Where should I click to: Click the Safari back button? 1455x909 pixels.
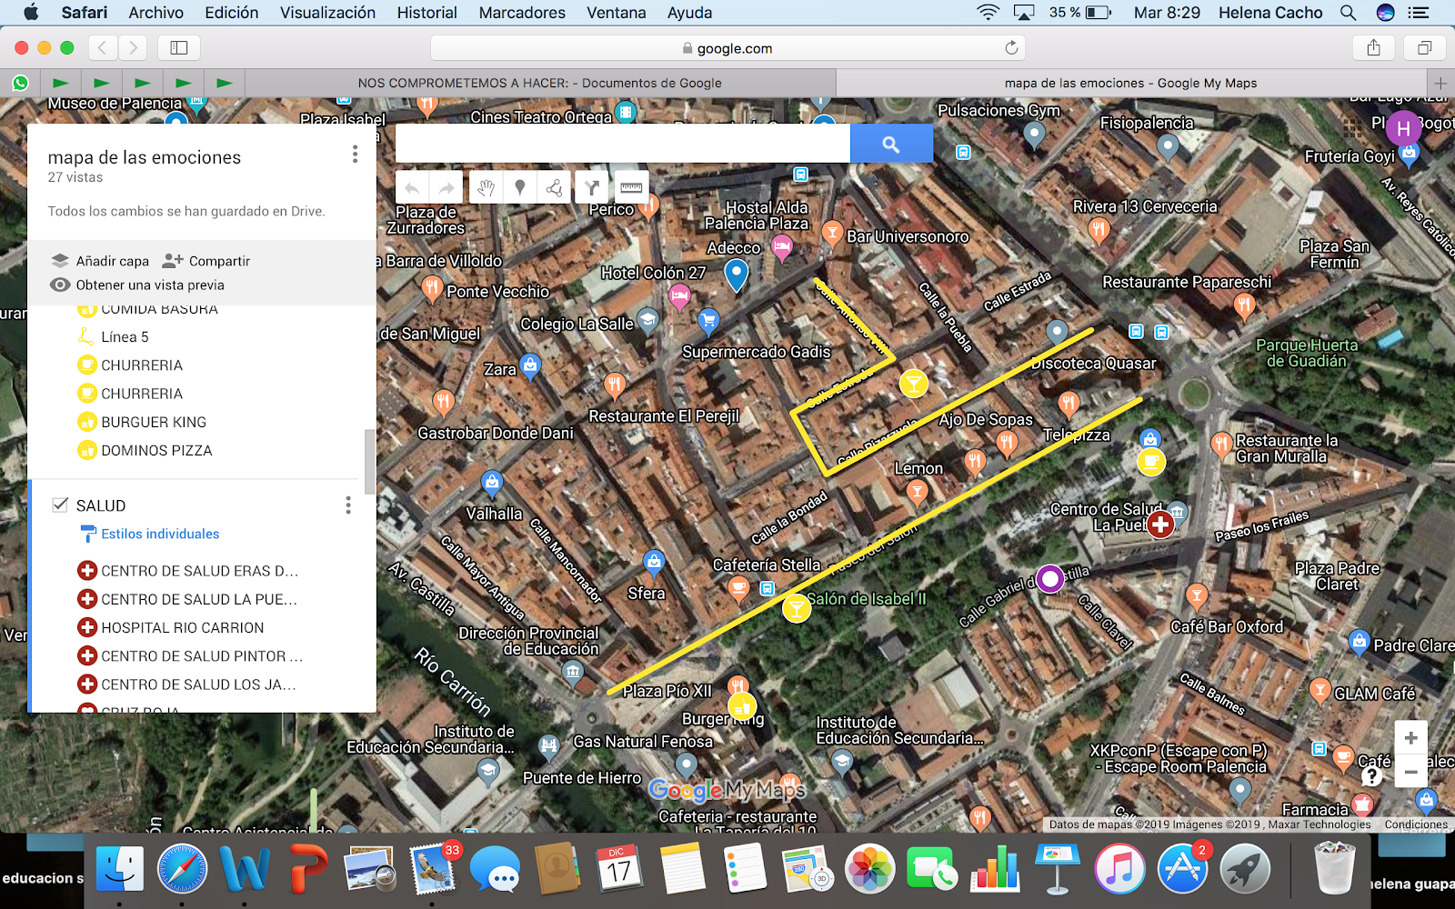(103, 47)
